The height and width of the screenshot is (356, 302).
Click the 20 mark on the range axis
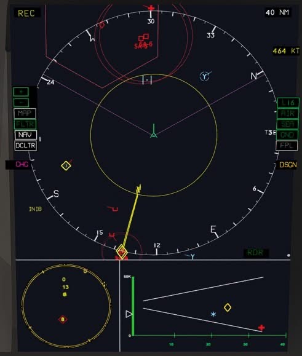pyautogui.click(x=209, y=344)
